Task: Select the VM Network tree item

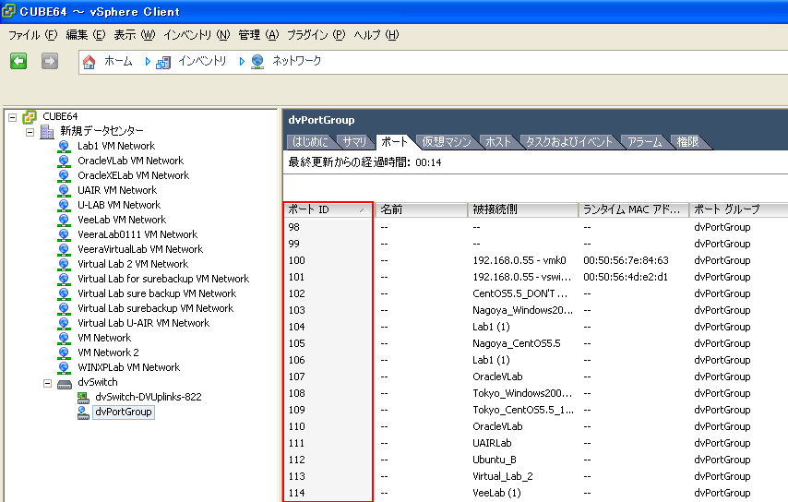Action: pyautogui.click(x=104, y=338)
